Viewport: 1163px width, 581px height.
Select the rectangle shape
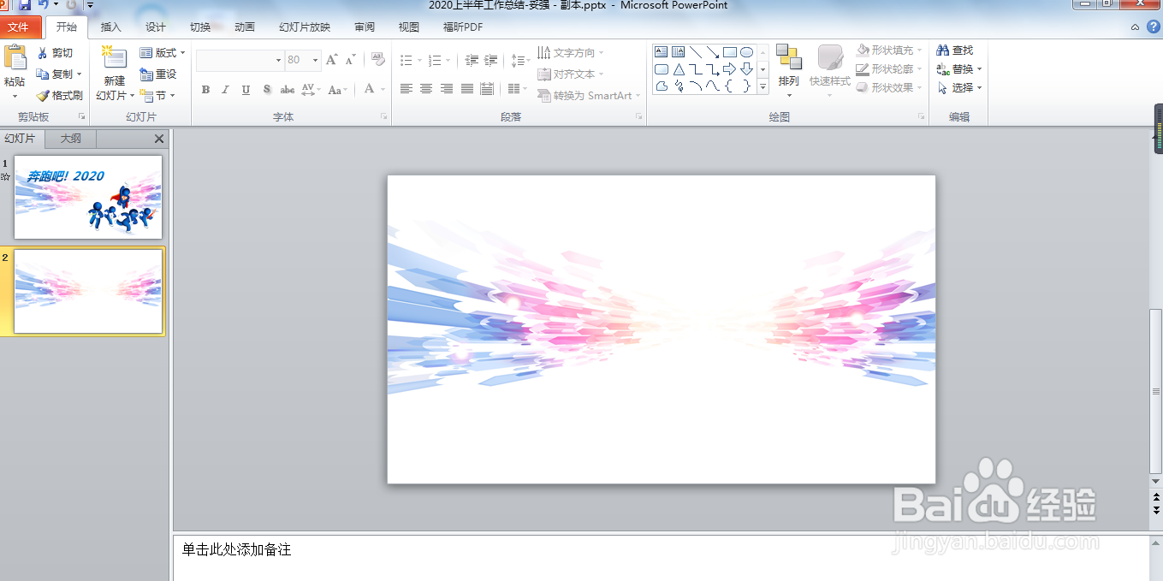[x=730, y=52]
